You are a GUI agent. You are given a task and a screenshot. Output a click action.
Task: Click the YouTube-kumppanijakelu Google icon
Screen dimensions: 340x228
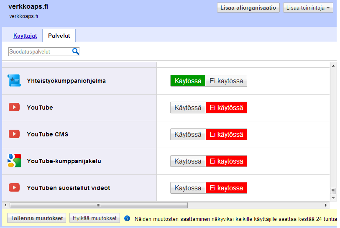tap(14, 161)
